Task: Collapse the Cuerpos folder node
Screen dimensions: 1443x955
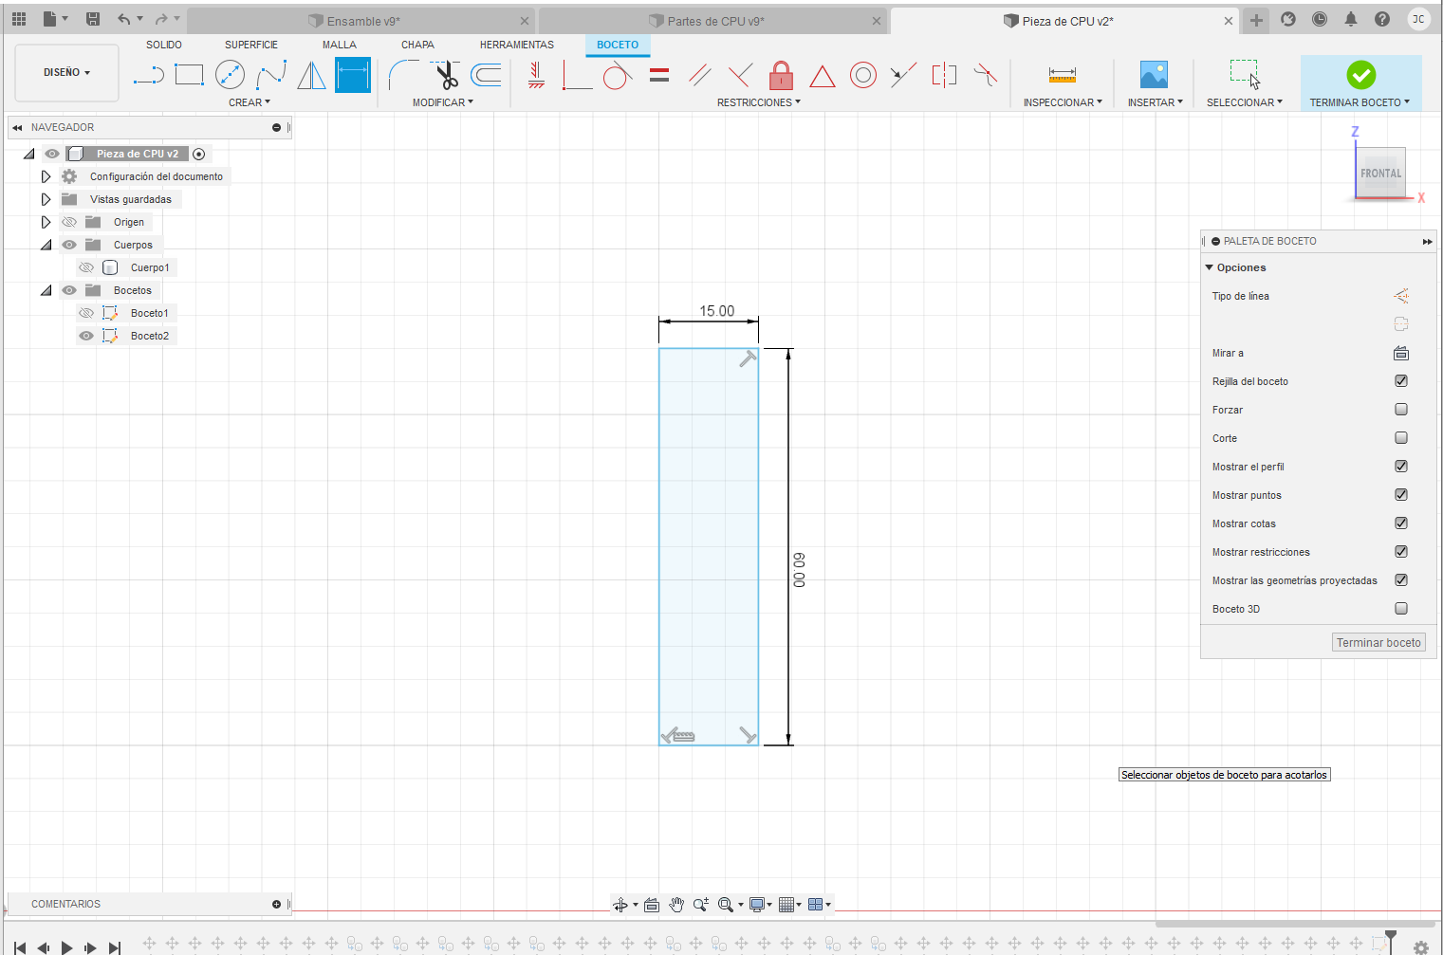Action: [46, 245]
